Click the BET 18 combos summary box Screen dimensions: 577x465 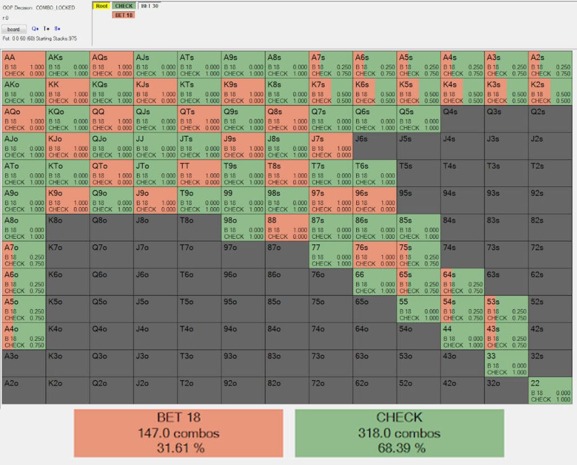pos(178,433)
